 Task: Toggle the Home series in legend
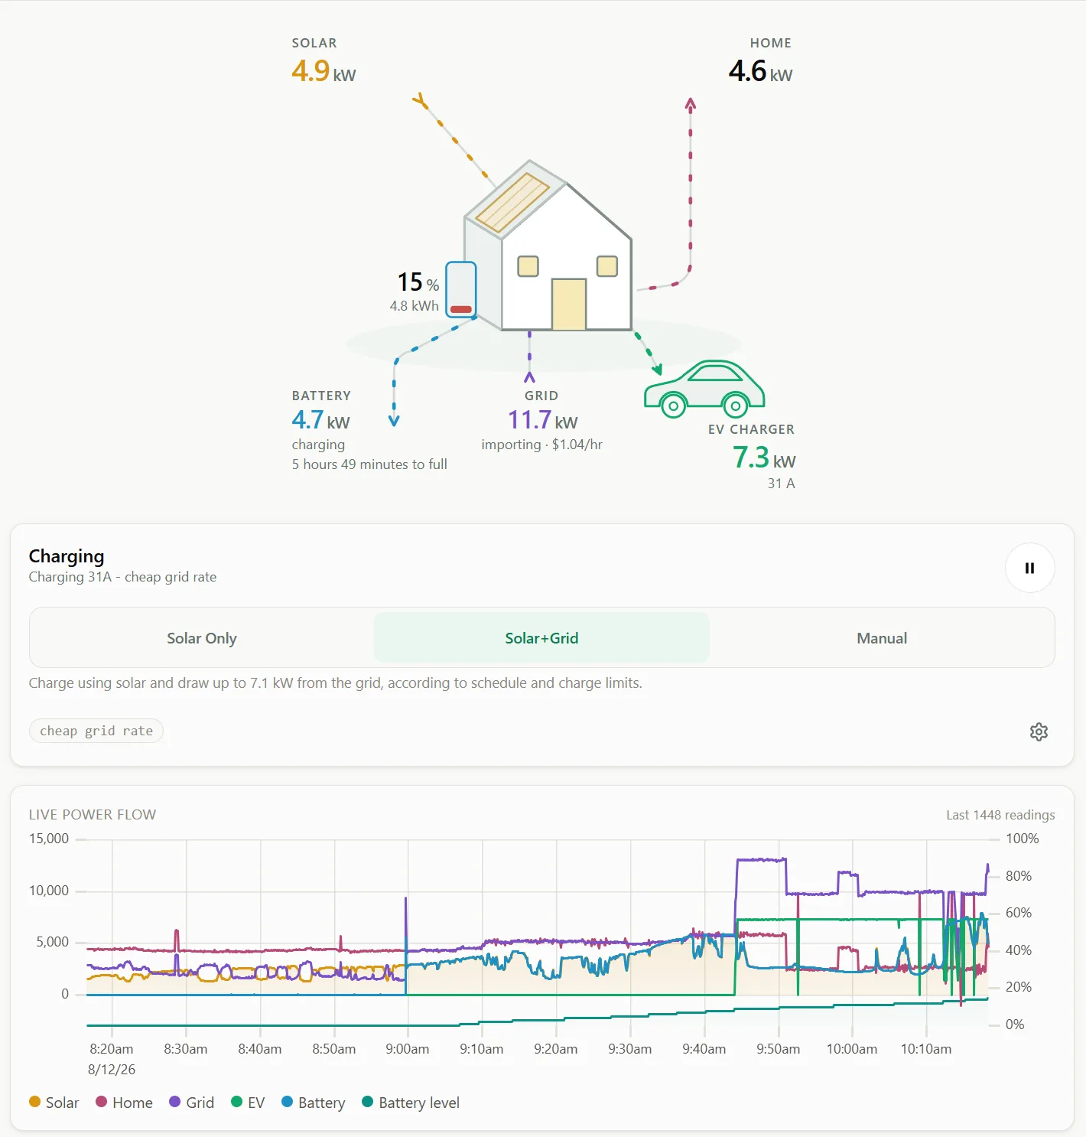point(124,1103)
